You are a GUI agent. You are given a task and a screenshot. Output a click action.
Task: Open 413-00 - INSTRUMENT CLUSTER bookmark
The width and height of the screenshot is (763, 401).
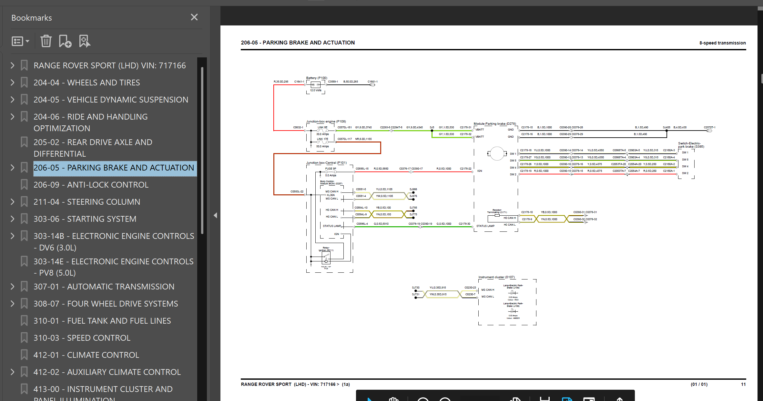pyautogui.click(x=103, y=393)
